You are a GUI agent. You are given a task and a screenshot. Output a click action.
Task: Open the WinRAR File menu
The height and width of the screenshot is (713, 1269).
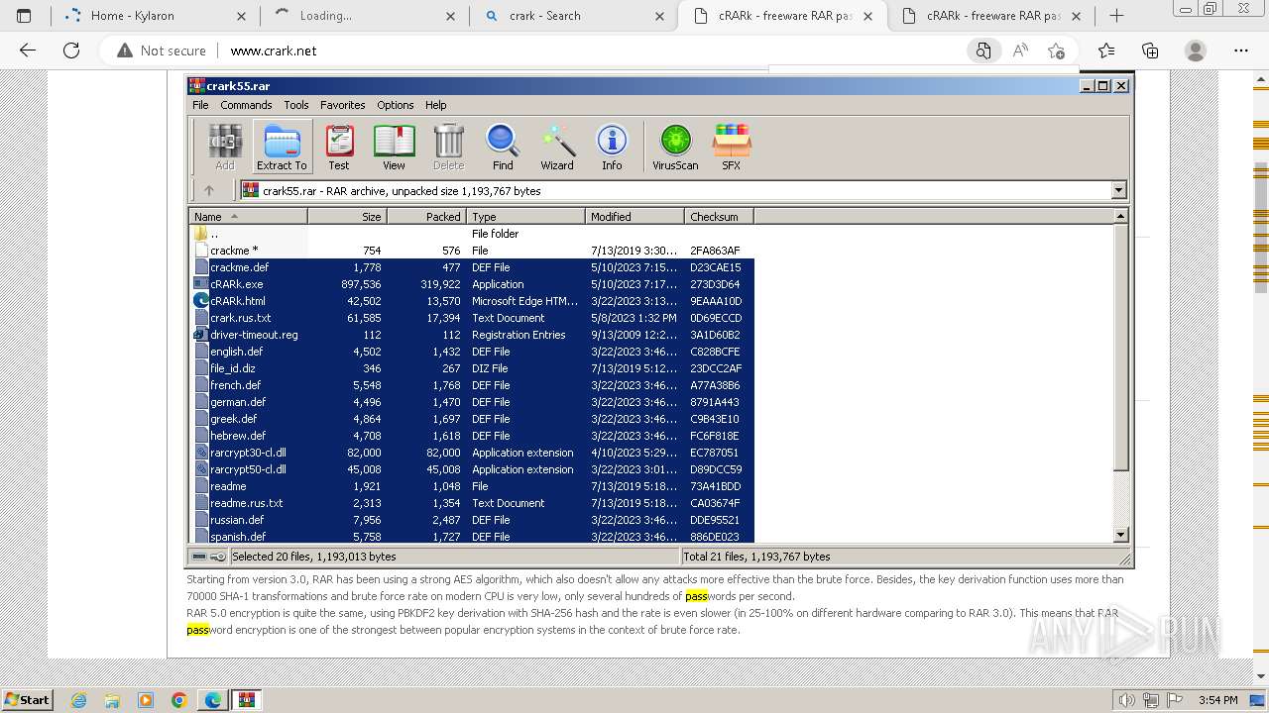pyautogui.click(x=200, y=105)
